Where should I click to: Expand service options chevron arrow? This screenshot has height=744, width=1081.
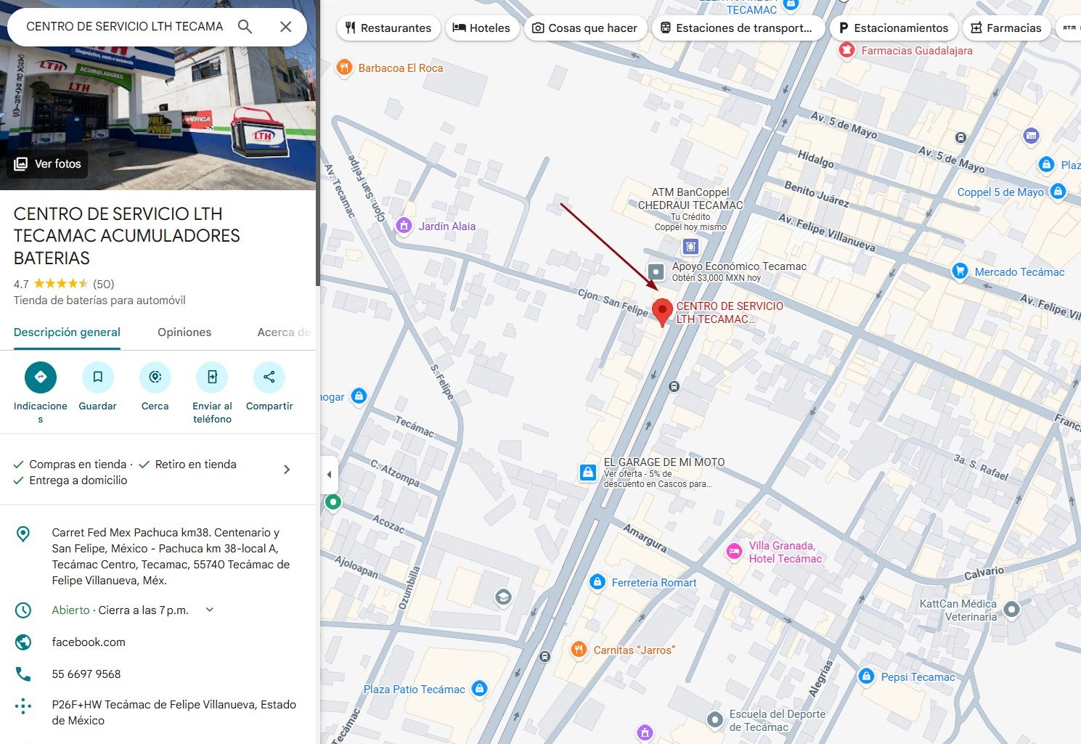pos(287,470)
